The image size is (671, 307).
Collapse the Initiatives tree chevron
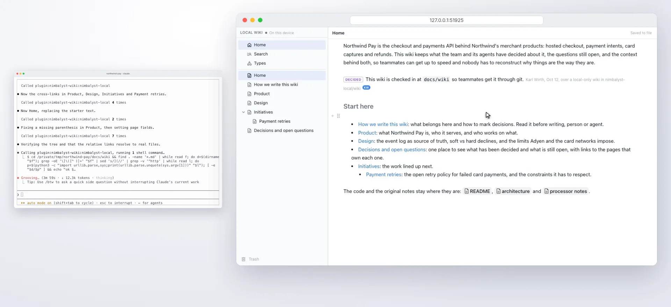coord(243,112)
